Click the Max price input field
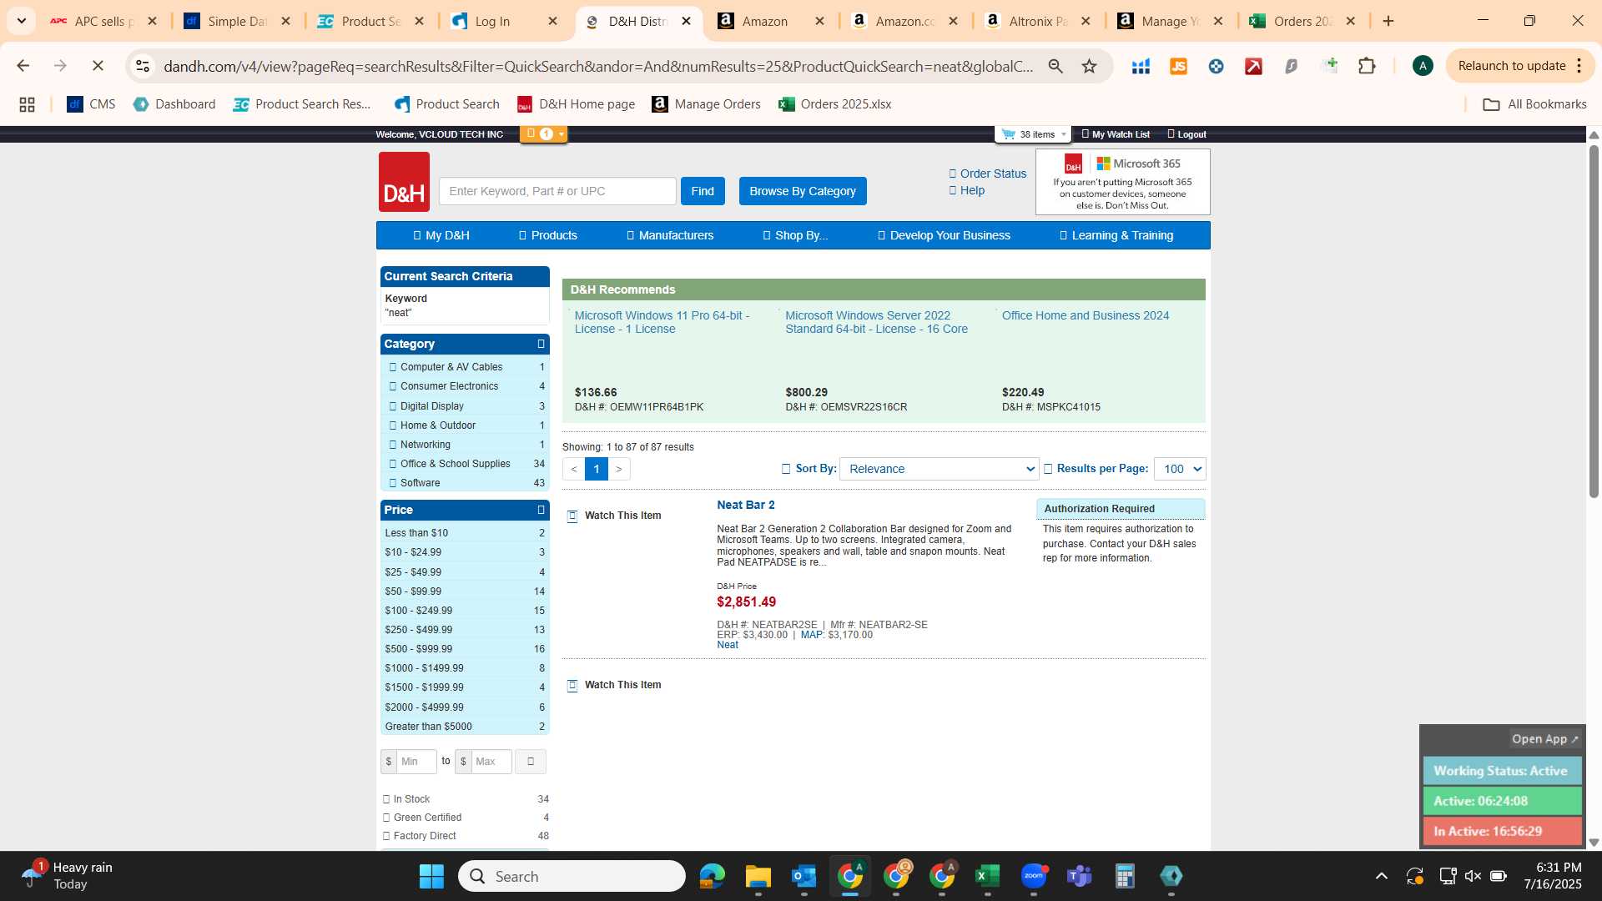 pos(491,762)
